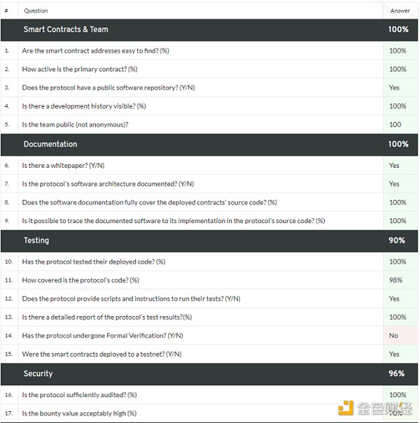
Task: Select the 'How active is the primary contract?' row
Action: coord(80,69)
